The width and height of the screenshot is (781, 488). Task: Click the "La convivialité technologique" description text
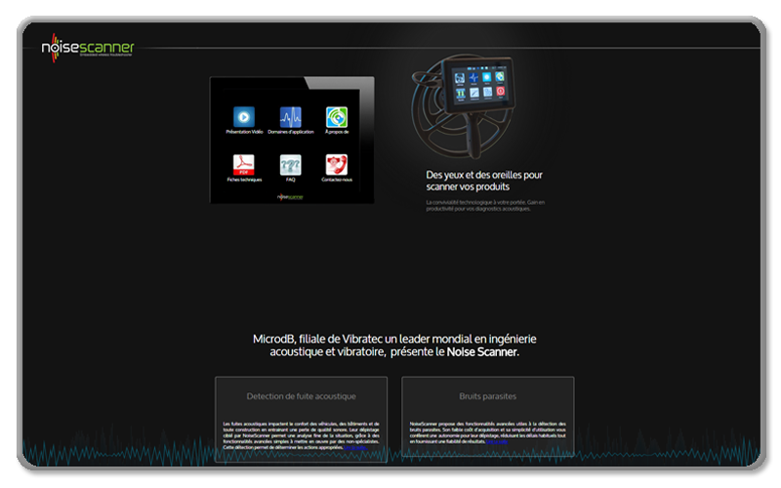click(485, 206)
